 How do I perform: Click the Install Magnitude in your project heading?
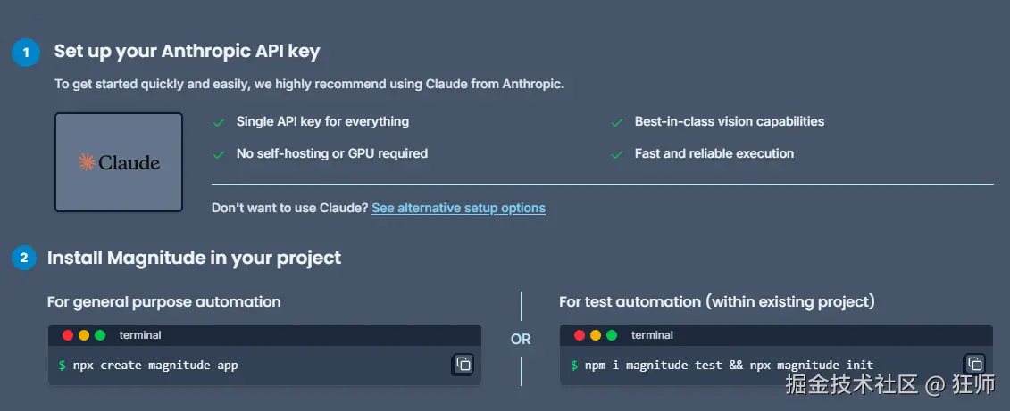(194, 258)
